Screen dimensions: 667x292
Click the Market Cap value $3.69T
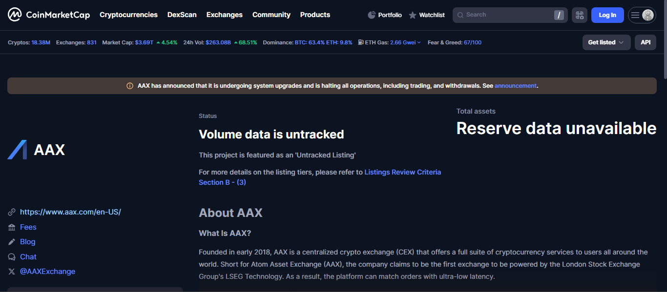coord(144,42)
